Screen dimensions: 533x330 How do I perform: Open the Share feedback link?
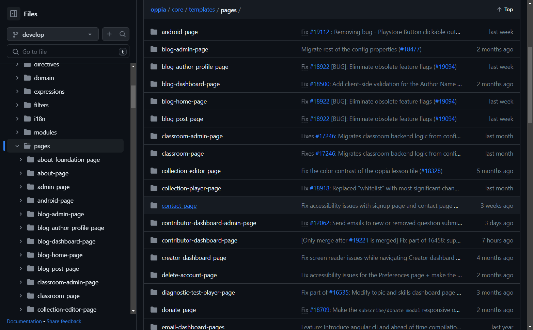(64, 321)
